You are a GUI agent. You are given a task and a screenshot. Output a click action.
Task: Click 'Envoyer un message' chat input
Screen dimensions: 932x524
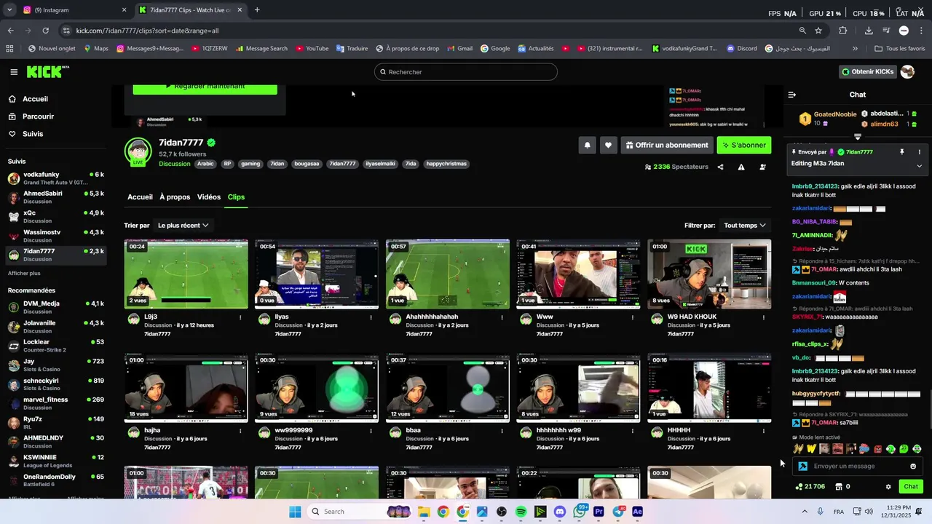pyautogui.click(x=858, y=467)
